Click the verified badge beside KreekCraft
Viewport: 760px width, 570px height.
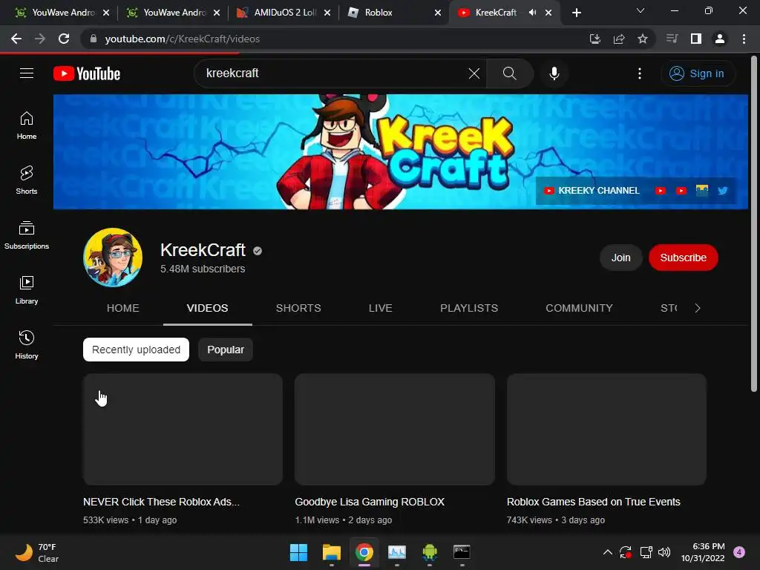click(258, 251)
